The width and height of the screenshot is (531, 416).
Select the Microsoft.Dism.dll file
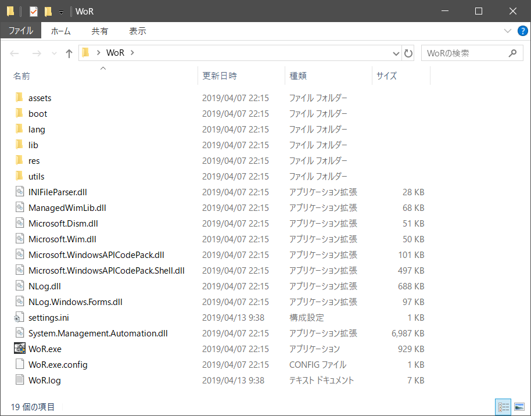(x=64, y=223)
